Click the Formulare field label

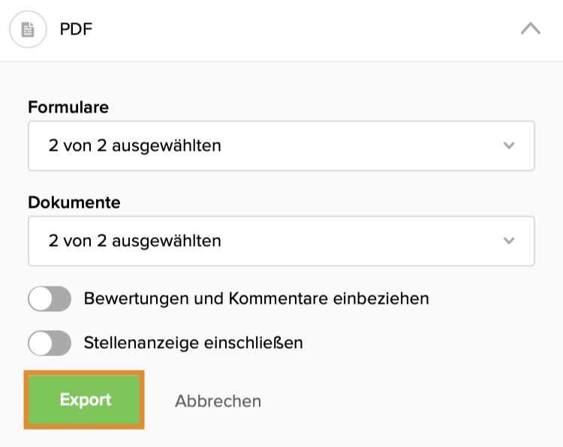pyautogui.click(x=68, y=107)
